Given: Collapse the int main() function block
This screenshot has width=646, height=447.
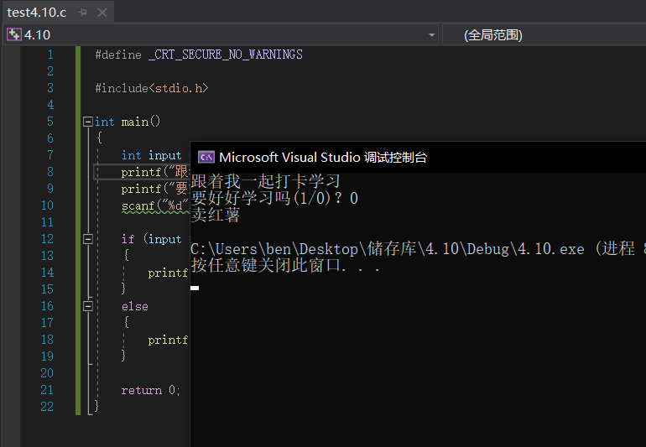Looking at the screenshot, I should click(88, 122).
